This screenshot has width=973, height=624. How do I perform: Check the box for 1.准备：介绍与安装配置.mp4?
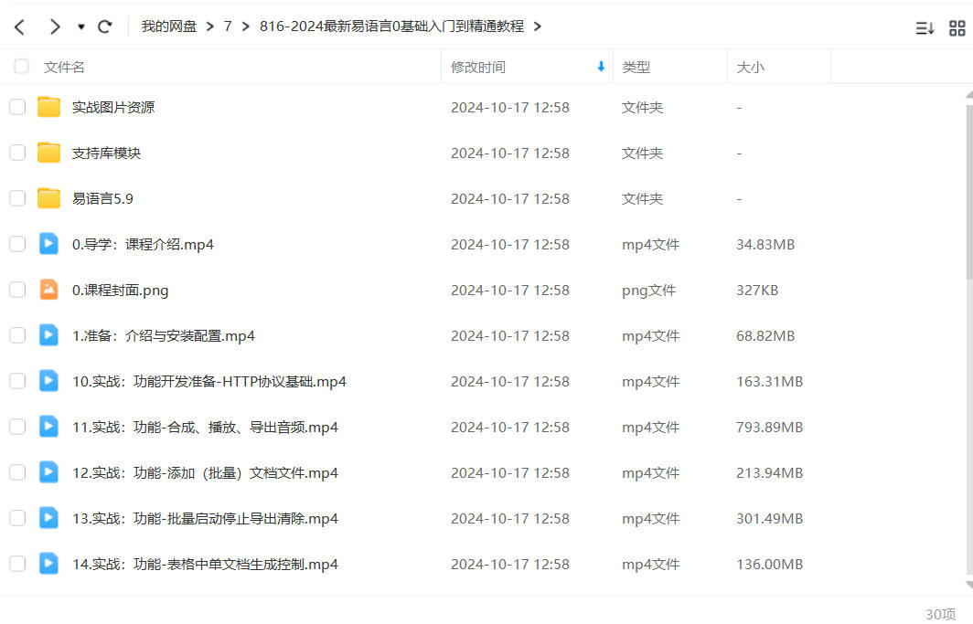[17, 335]
